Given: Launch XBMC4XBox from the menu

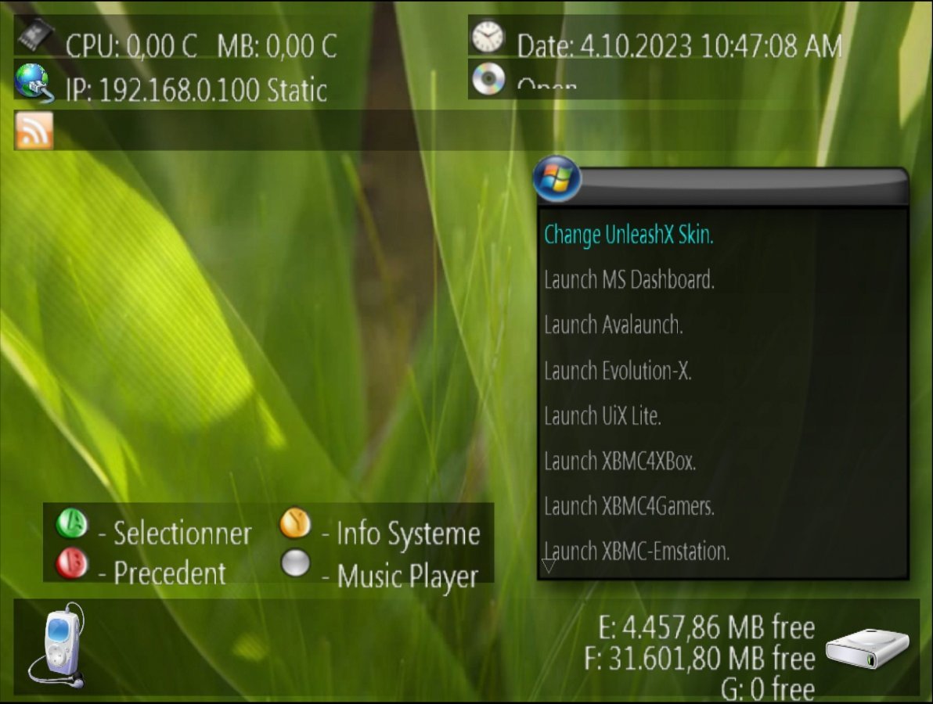Looking at the screenshot, I should [x=620, y=461].
